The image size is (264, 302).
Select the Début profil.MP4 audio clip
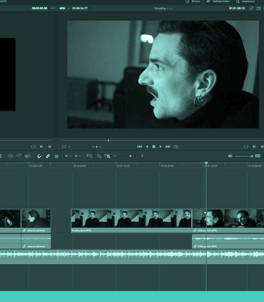[228, 241]
